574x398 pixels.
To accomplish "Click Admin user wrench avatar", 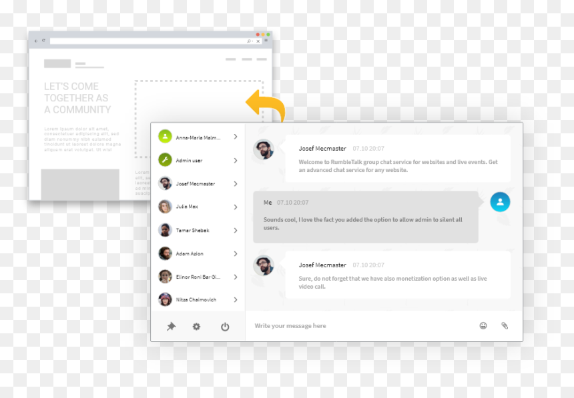I will (x=165, y=160).
